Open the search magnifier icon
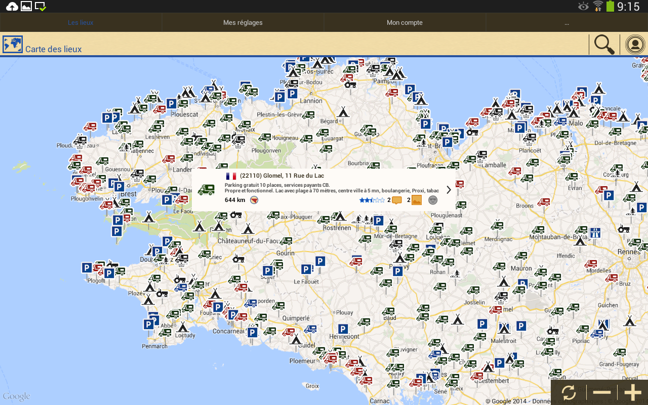Viewport: 648px width, 405px height. click(604, 45)
